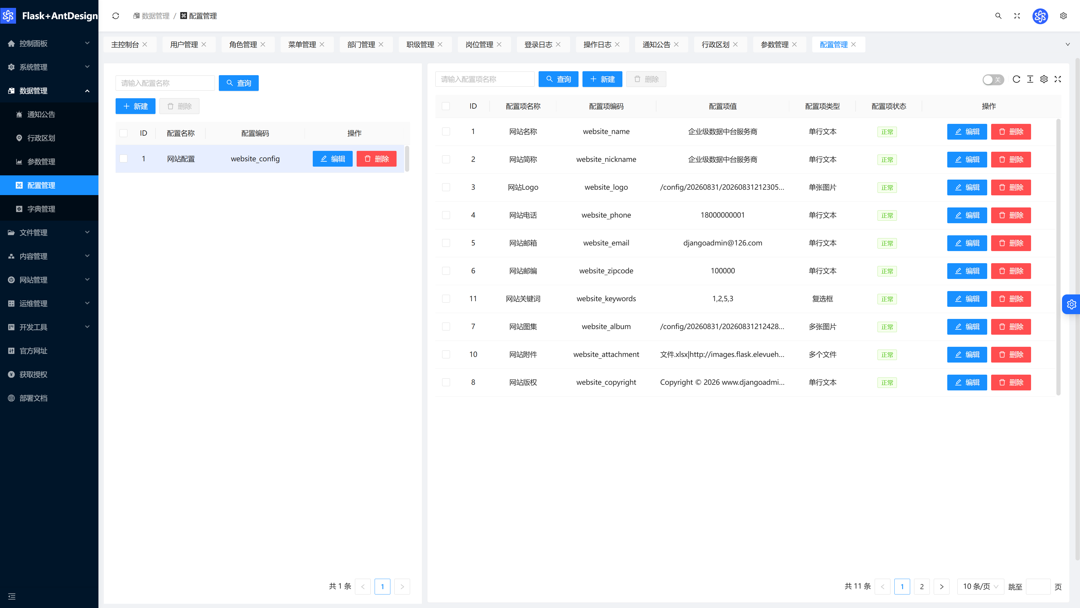Click the fullscreen toggle icon in header
Viewport: 1080px width, 608px height.
[1017, 16]
